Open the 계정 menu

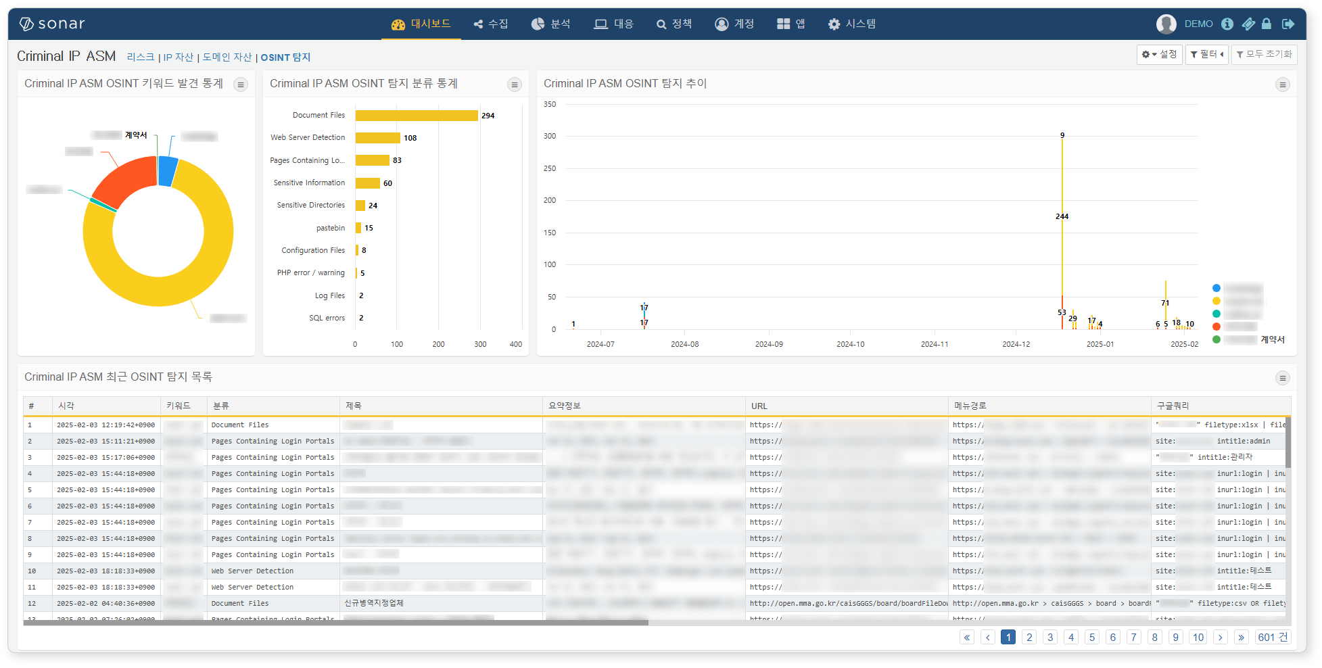[x=734, y=24]
